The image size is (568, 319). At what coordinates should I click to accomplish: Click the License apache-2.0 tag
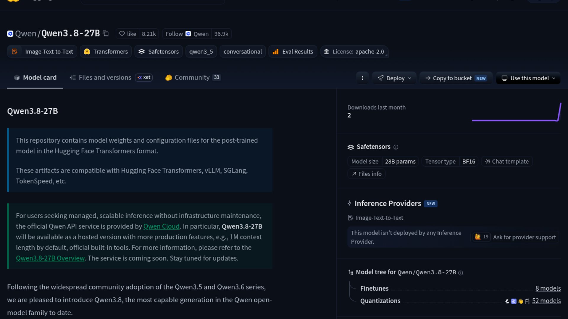pos(354,52)
